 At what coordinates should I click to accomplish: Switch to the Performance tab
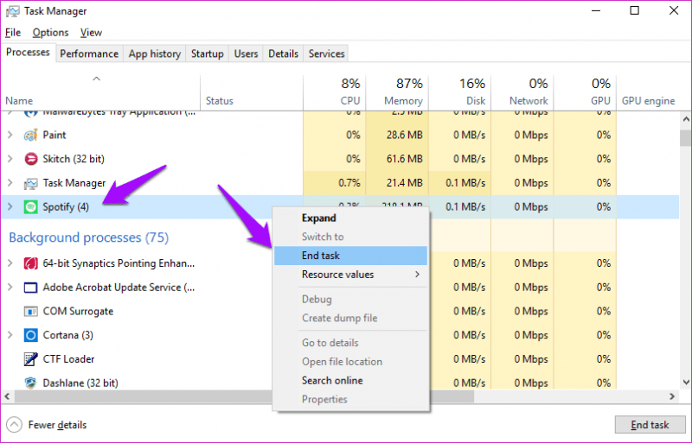click(x=89, y=54)
